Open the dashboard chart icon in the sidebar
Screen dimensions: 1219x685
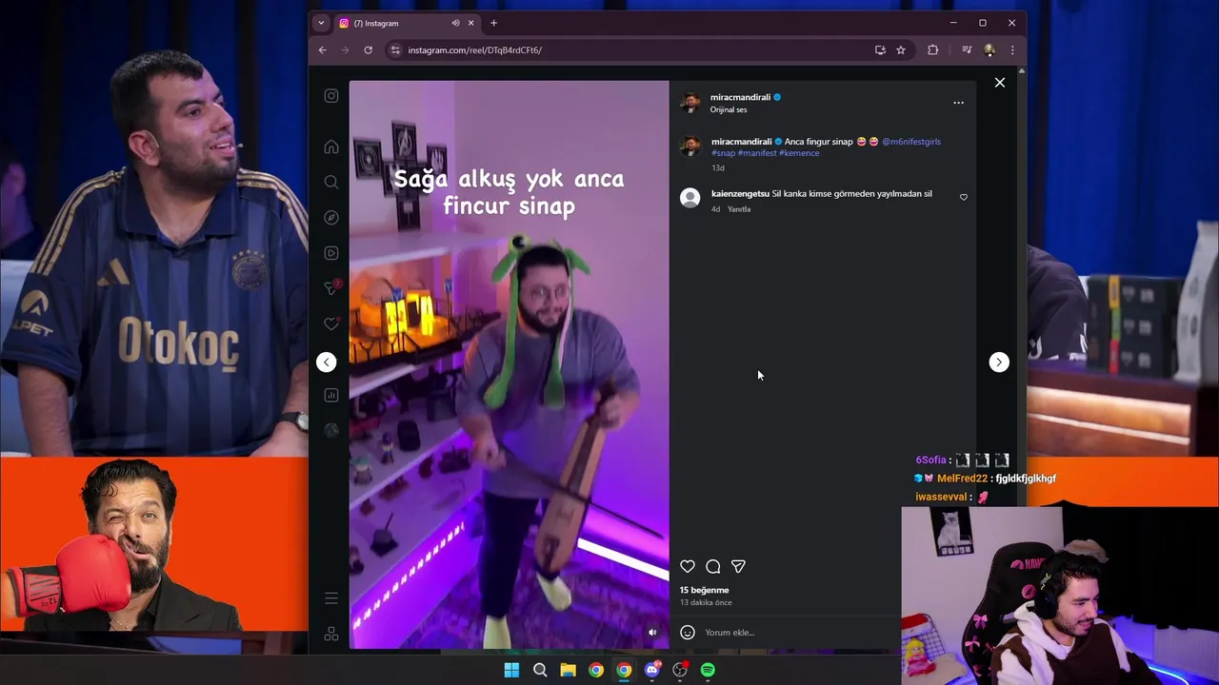point(331,395)
